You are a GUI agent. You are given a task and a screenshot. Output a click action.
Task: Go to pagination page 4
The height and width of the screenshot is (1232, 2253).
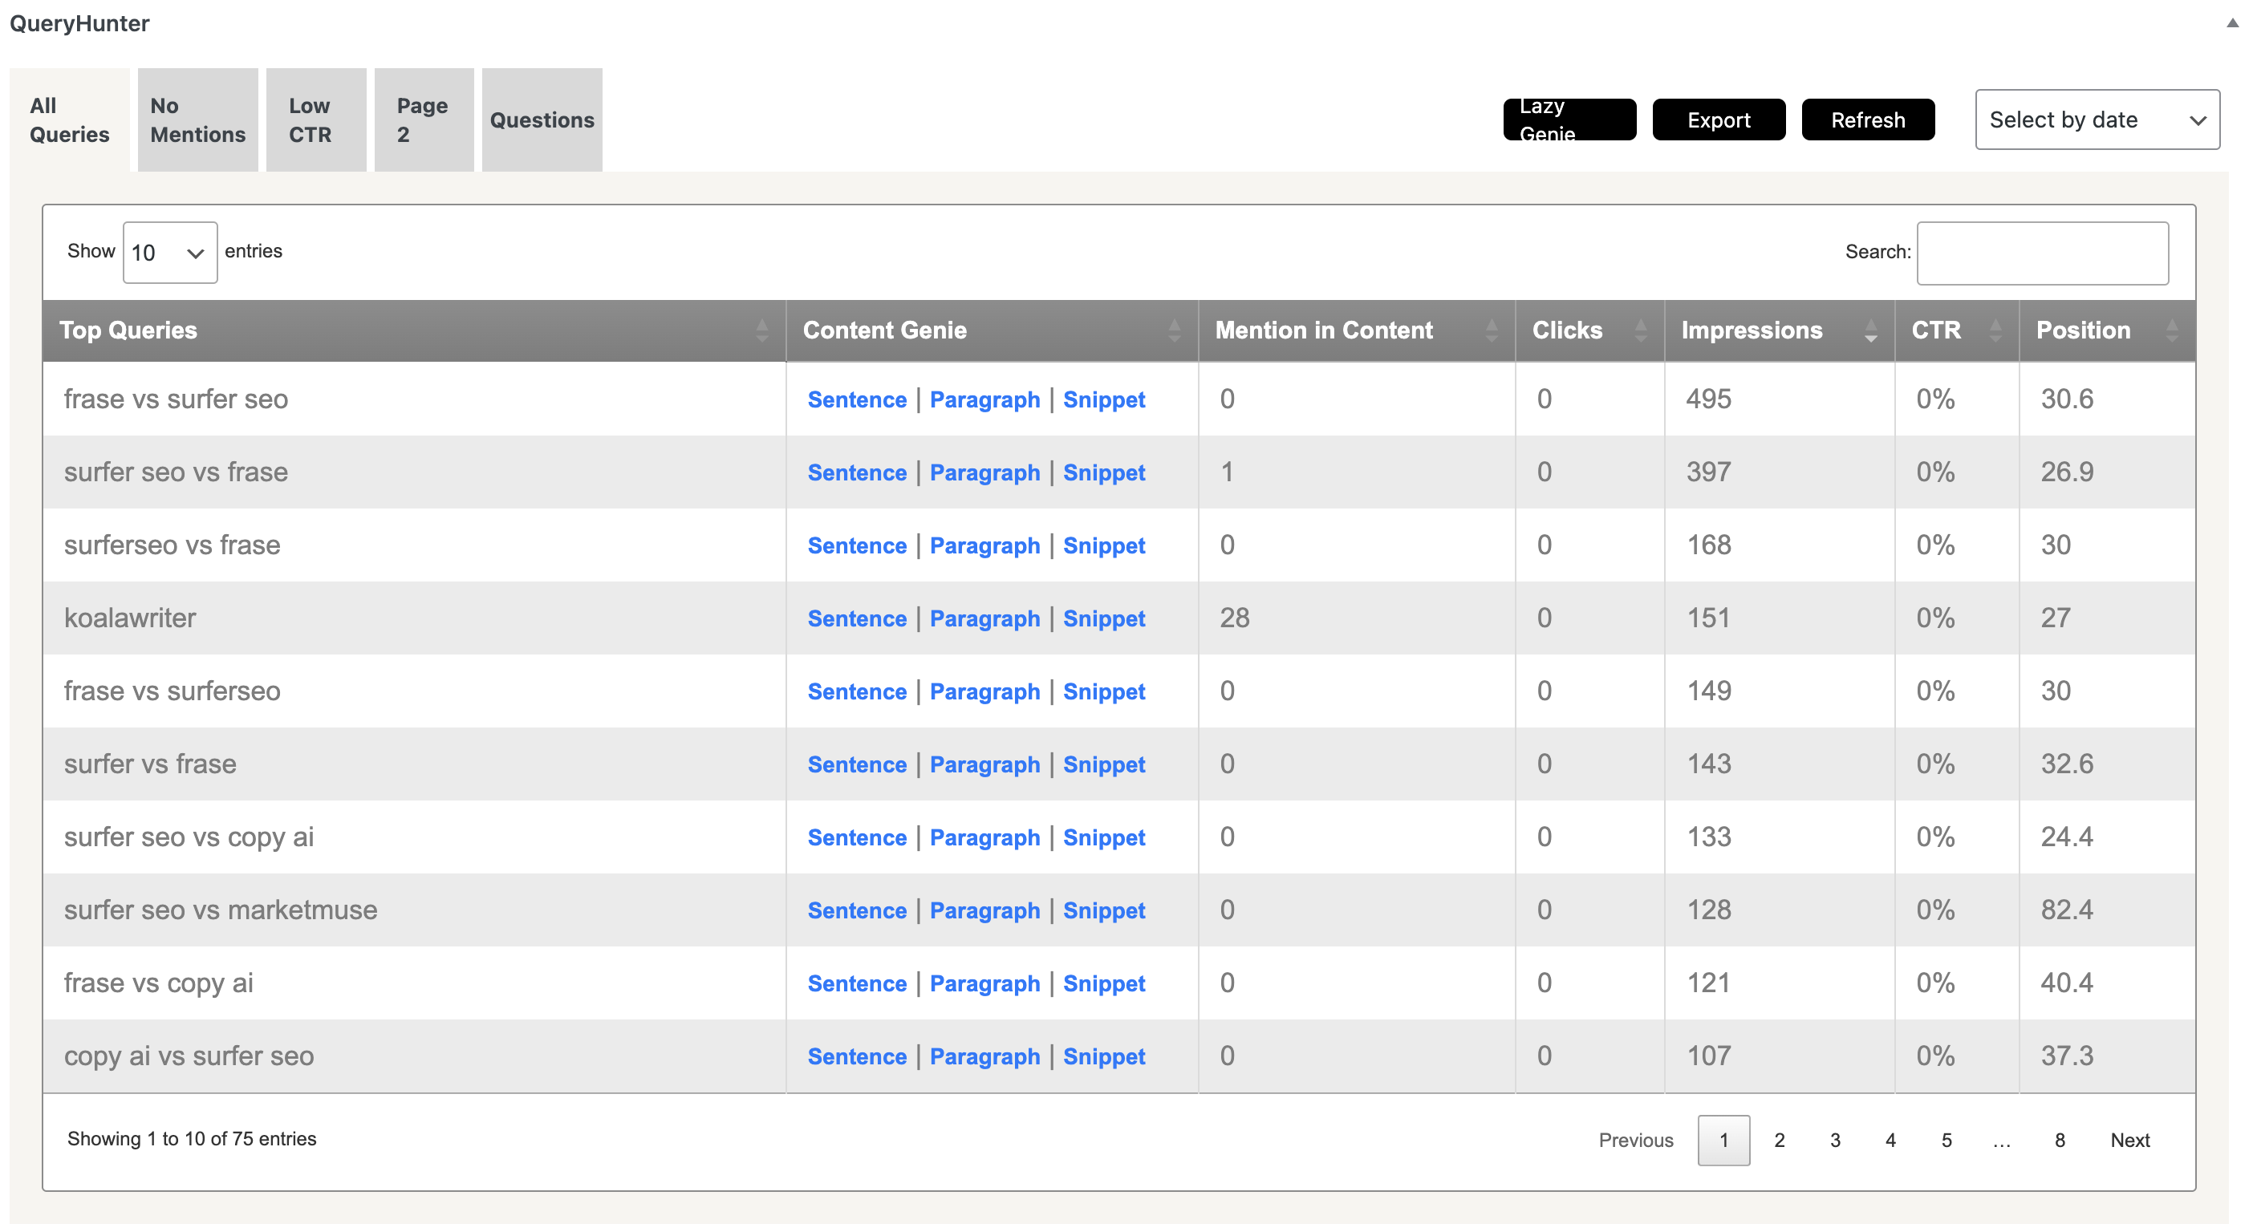tap(1890, 1141)
